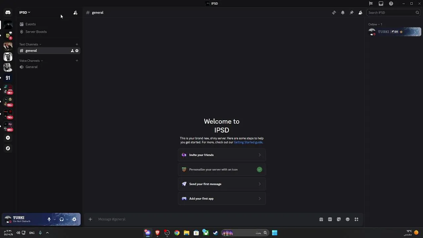Open notification settings bell icon
The height and width of the screenshot is (238, 423).
tap(343, 13)
